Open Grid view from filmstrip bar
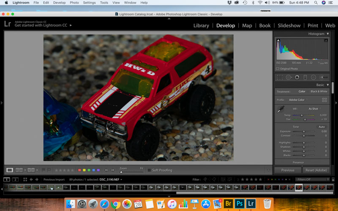The image size is (338, 211). coord(25,179)
